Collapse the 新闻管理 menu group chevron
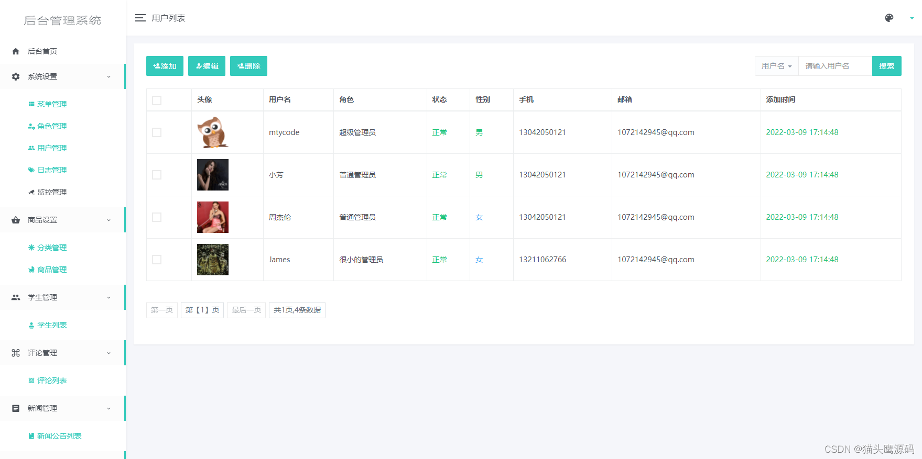This screenshot has width=922, height=459. pos(109,409)
